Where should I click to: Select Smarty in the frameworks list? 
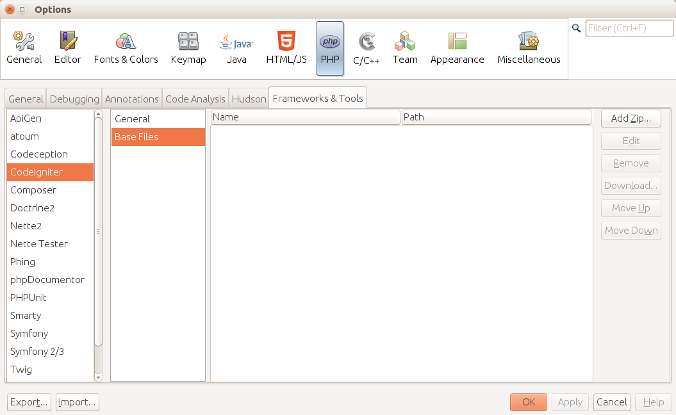click(x=50, y=316)
